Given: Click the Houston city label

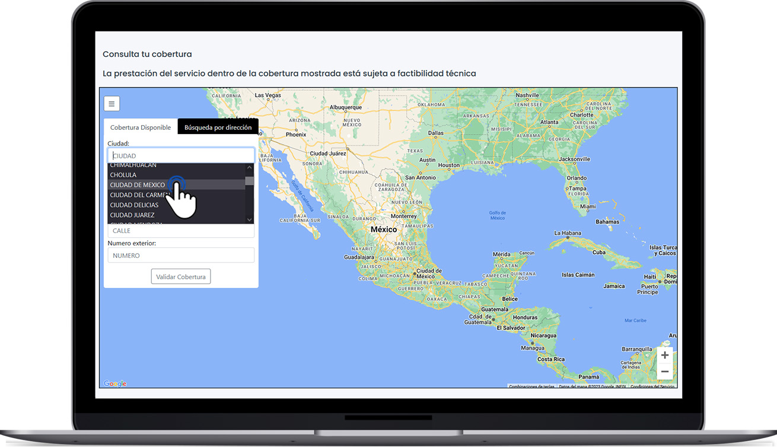Looking at the screenshot, I should [449, 165].
